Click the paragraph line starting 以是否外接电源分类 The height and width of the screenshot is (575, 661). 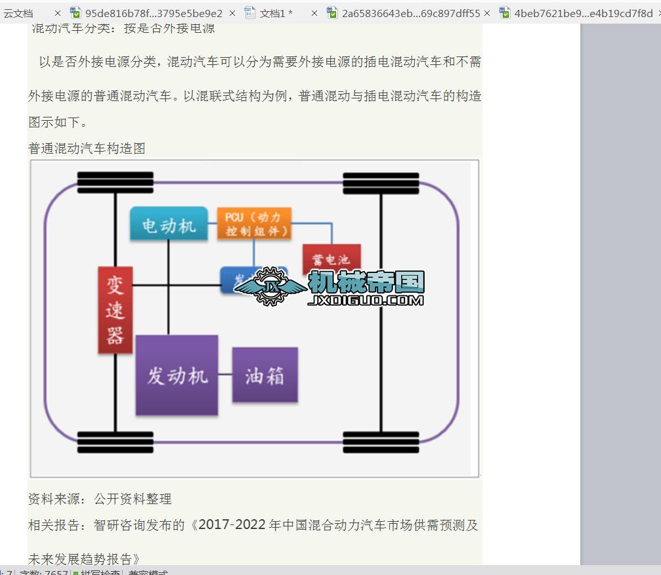pos(260,62)
